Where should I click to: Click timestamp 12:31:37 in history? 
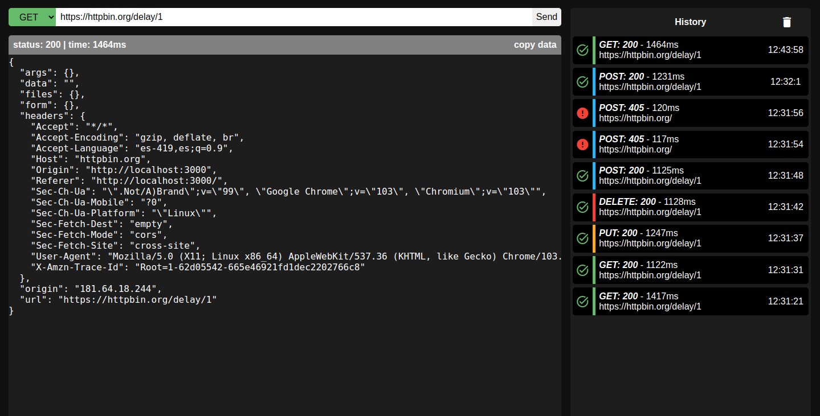(x=785, y=238)
